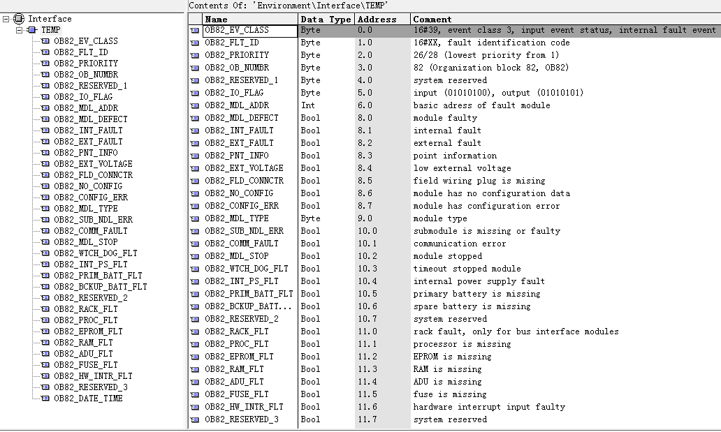Click comment 'field wiring plug is mising'
The height and width of the screenshot is (432, 721).
[x=479, y=181]
